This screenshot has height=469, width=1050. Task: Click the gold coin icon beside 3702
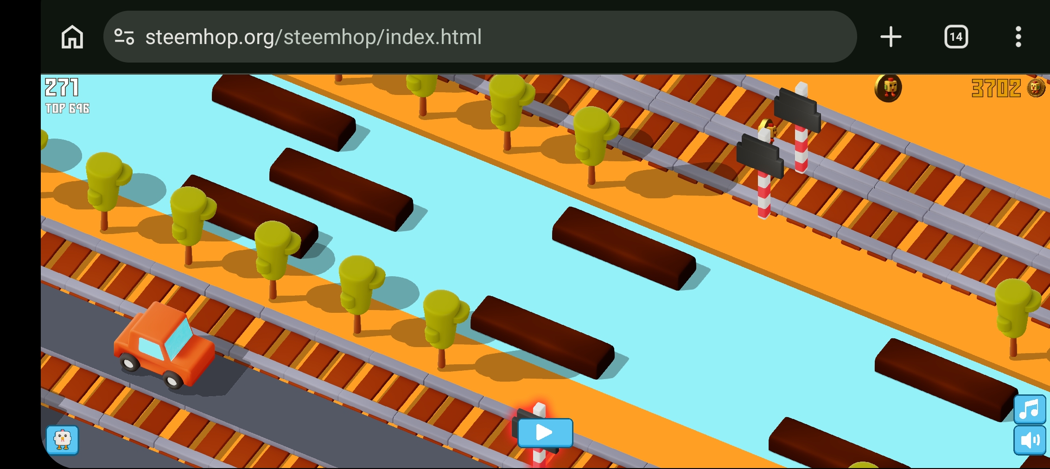(1036, 88)
